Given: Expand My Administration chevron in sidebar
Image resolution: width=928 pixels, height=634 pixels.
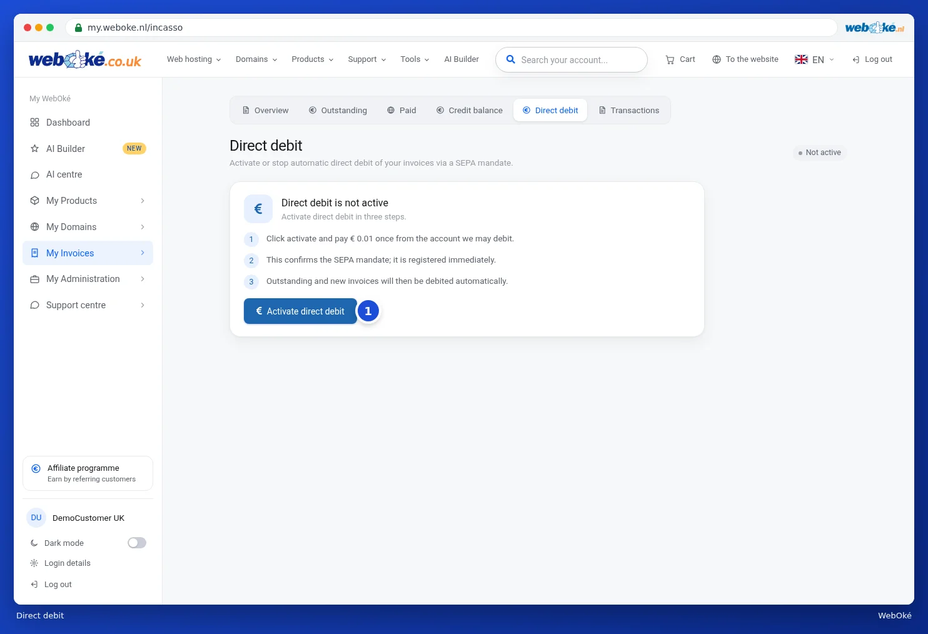Looking at the screenshot, I should coord(143,279).
